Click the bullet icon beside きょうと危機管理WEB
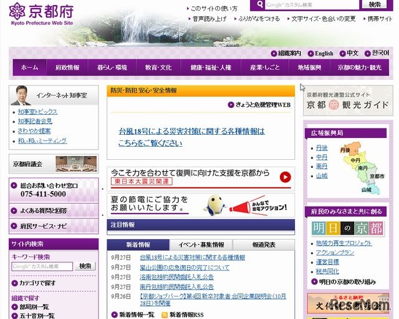The width and height of the screenshot is (399, 319). (x=231, y=105)
